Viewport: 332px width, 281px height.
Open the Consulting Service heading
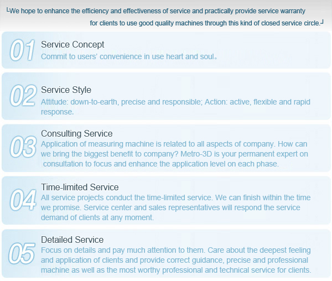[77, 133]
